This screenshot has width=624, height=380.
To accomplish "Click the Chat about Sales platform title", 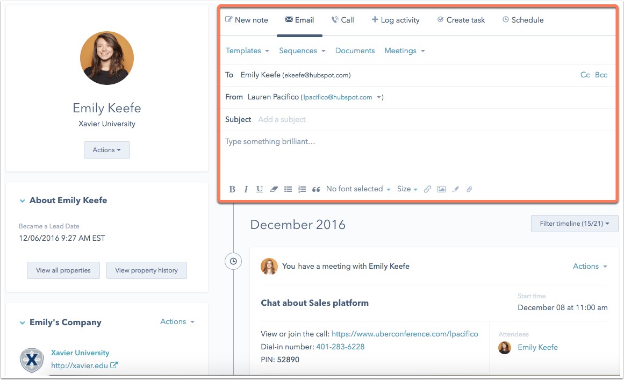I will (x=315, y=303).
